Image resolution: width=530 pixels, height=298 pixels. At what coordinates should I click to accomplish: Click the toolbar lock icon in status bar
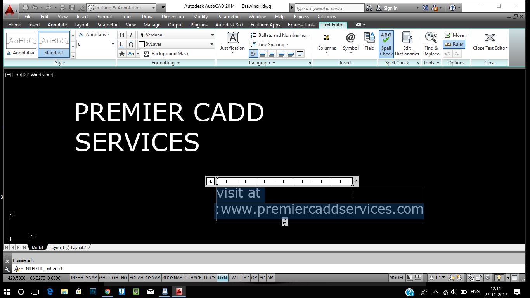[479, 278]
